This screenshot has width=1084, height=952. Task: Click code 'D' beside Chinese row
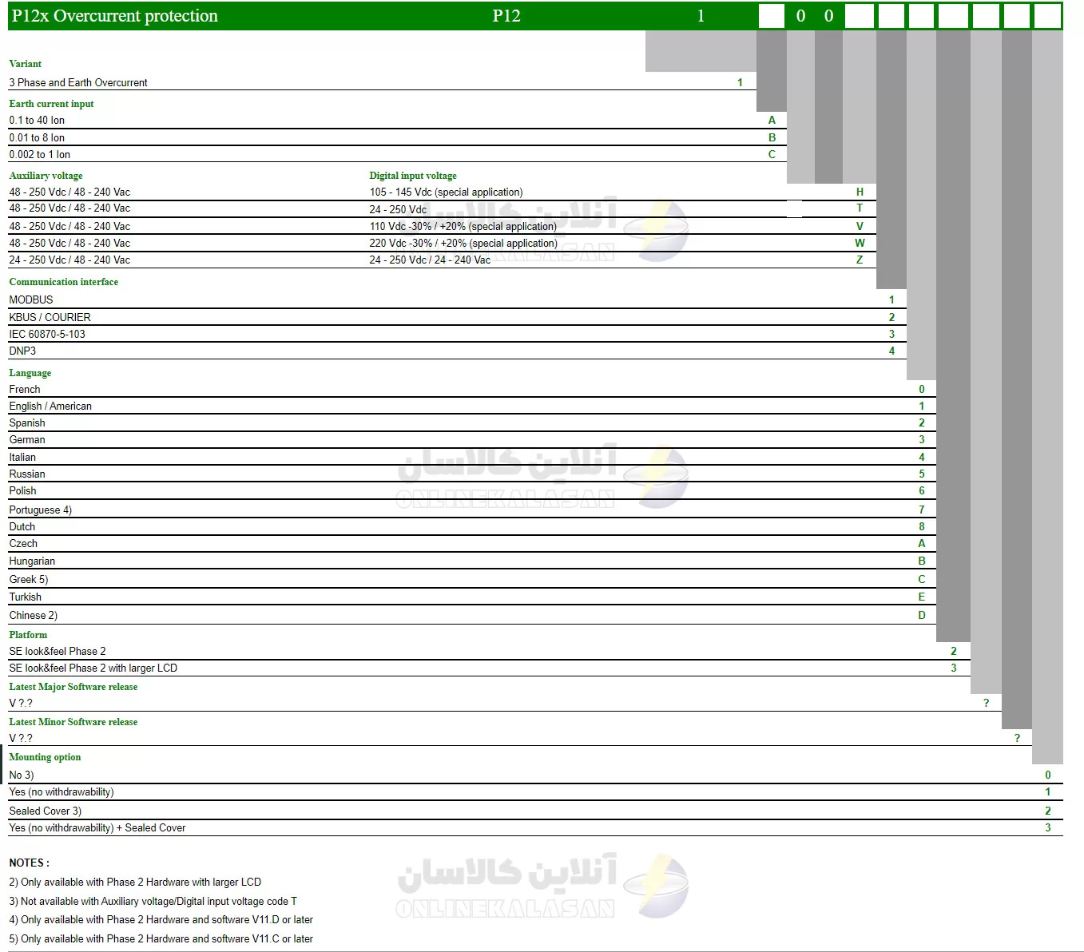[x=922, y=615]
